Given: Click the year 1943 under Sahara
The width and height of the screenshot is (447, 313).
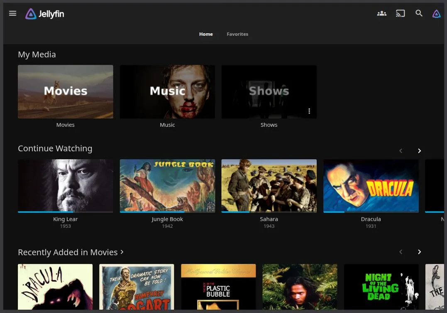Looking at the screenshot, I should point(269,226).
